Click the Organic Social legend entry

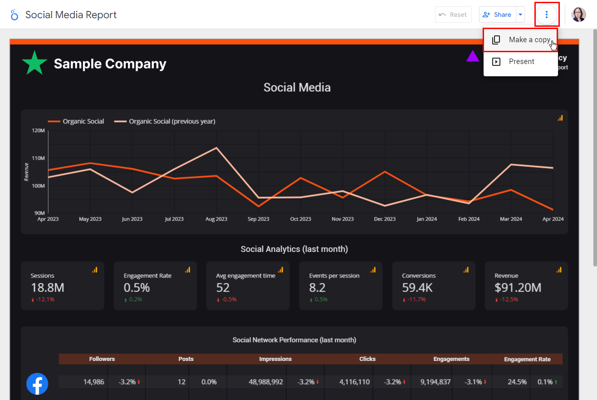tap(76, 121)
